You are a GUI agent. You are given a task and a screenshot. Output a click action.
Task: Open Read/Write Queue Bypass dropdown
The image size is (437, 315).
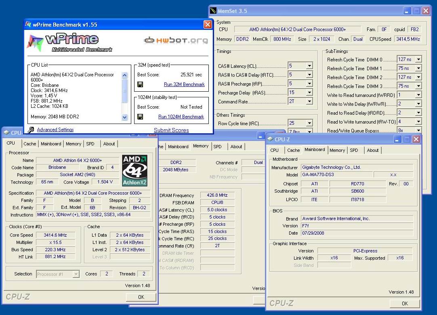418,130
